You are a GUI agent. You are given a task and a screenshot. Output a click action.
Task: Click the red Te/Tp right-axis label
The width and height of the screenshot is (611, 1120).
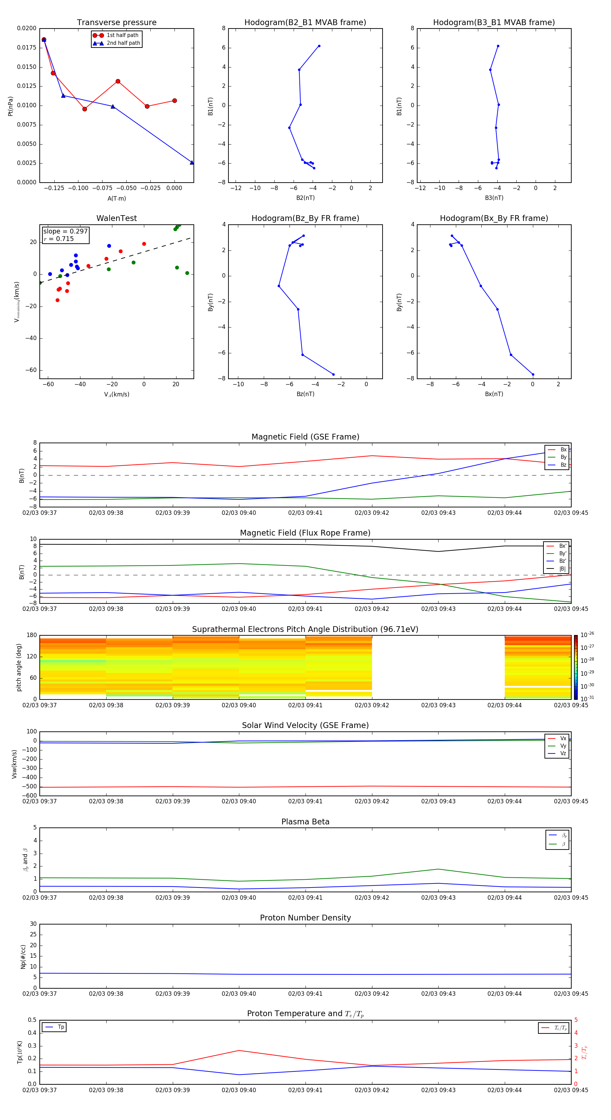click(585, 1052)
